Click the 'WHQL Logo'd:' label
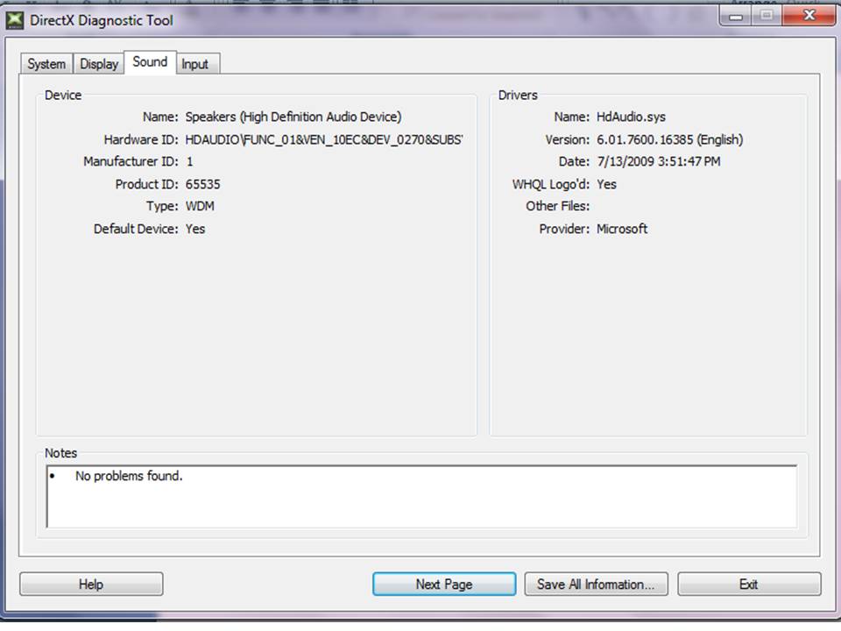 point(551,184)
